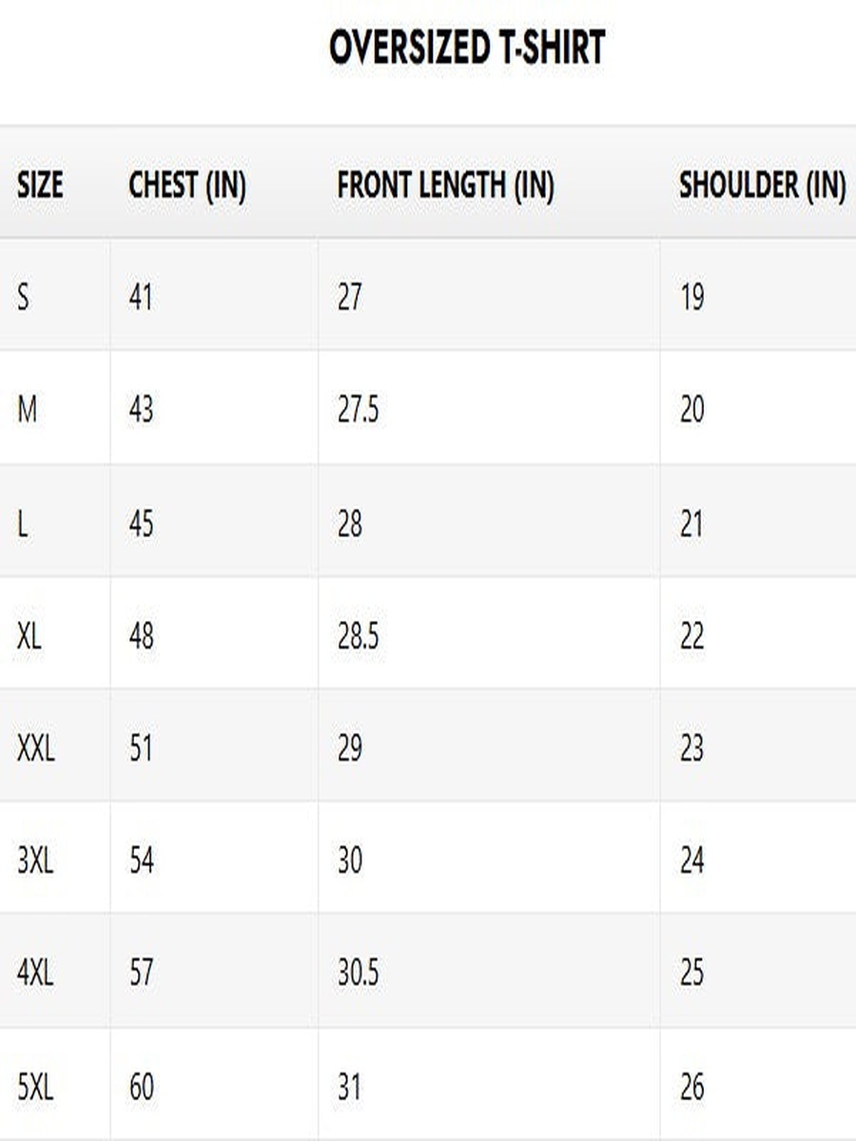Select chest value 48 in XL row
The height and width of the screenshot is (1141, 856).
tap(141, 635)
